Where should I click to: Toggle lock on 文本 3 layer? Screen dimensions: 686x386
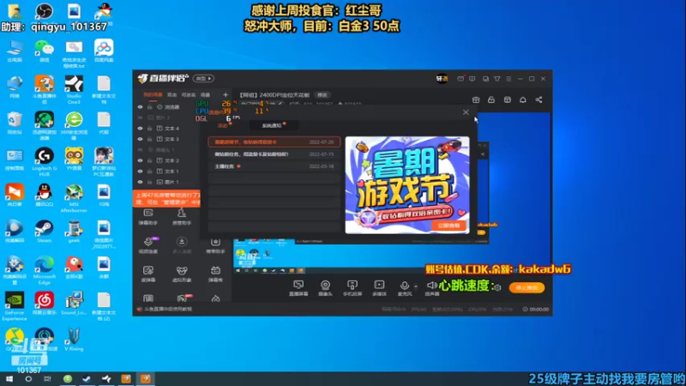click(x=149, y=139)
